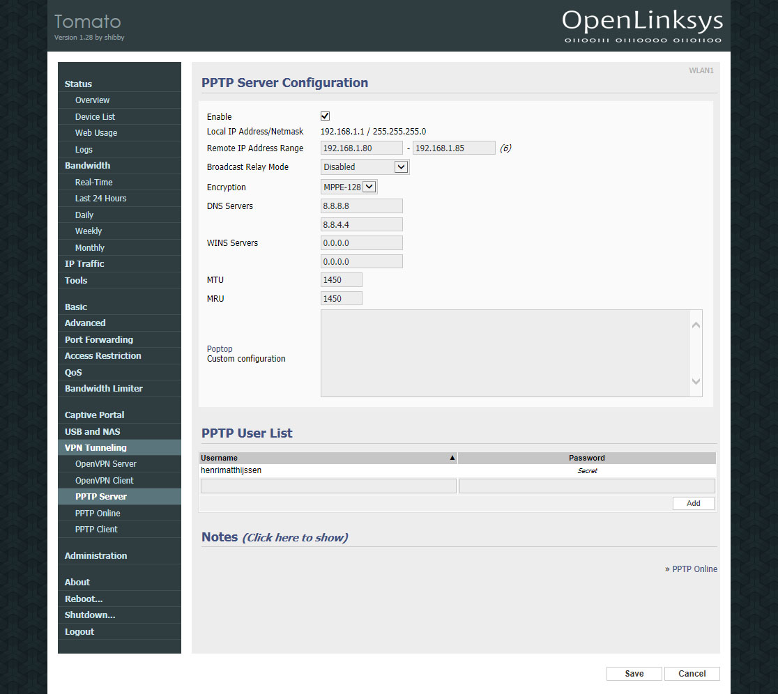Viewport: 778px width, 694px height.
Task: Follow the PPTP Online link
Action: pos(694,569)
